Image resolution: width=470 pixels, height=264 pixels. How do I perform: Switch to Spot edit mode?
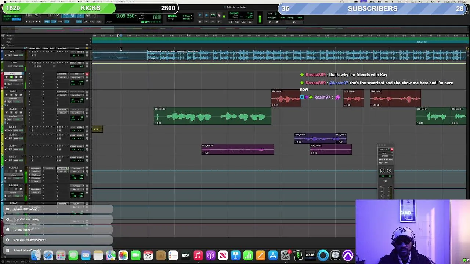(x=16, y=16)
